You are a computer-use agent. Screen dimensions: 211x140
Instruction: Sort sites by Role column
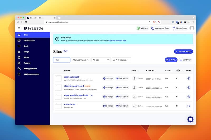(x=135, y=70)
